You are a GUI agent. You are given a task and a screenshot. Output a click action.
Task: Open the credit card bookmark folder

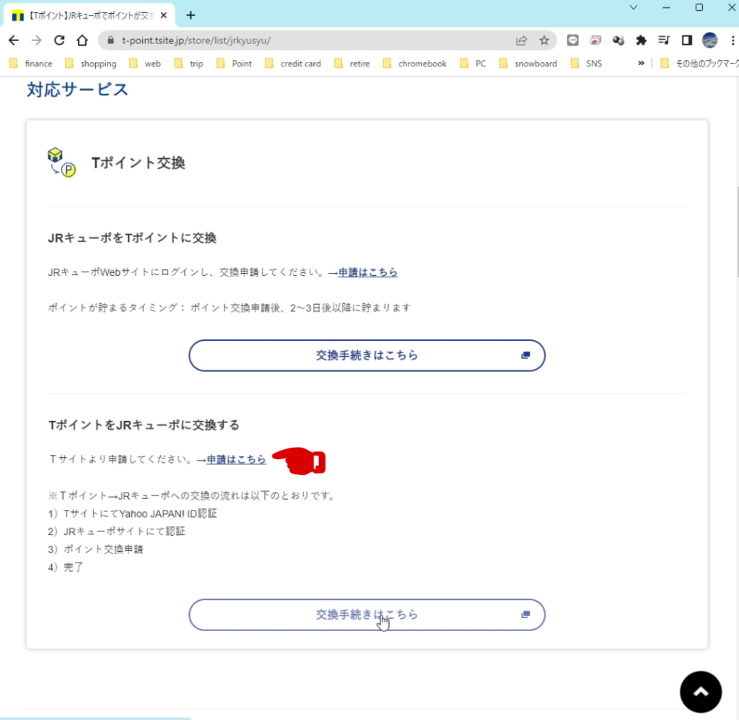(293, 63)
